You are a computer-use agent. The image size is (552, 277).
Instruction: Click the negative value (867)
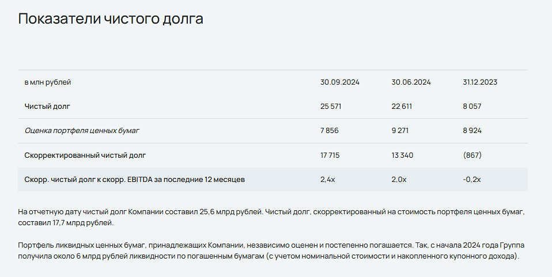click(x=472, y=155)
